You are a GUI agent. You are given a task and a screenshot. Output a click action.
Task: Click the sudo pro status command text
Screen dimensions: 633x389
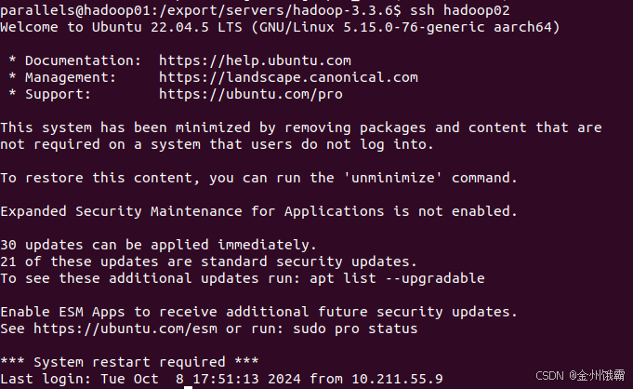click(355, 329)
